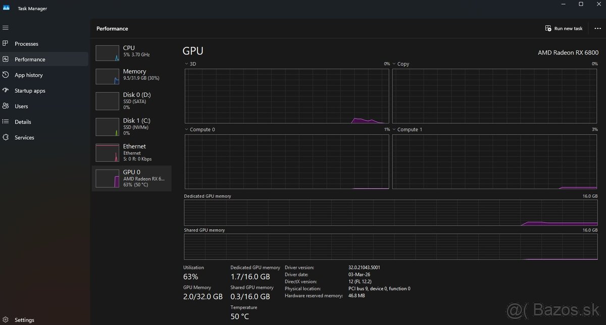Open Settings in the sidebar
Image resolution: width=606 pixels, height=325 pixels.
click(44, 319)
